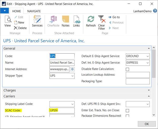Open the Shipper Type dropdown
Image resolution: width=158 pixels, height=129 pixels.
click(x=72, y=76)
